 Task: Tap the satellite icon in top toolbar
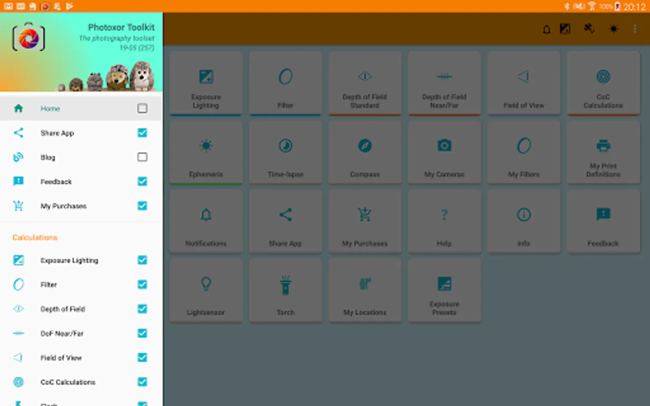click(x=589, y=29)
